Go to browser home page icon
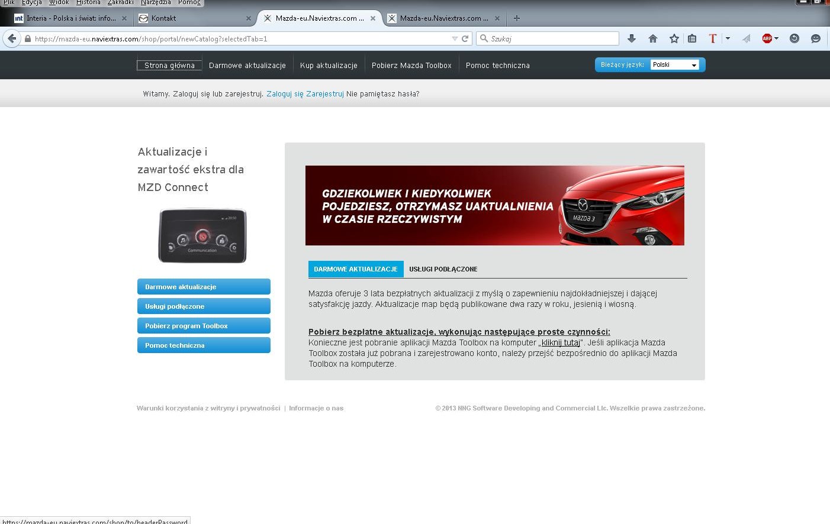830x524 pixels. (653, 38)
